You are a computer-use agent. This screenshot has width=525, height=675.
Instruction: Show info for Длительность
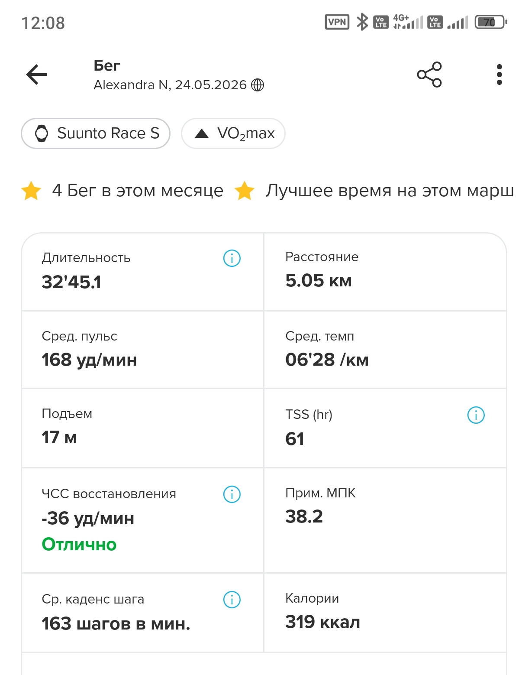coord(232,258)
